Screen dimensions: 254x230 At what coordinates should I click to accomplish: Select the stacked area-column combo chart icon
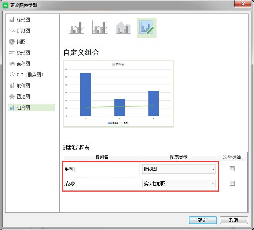[123, 27]
